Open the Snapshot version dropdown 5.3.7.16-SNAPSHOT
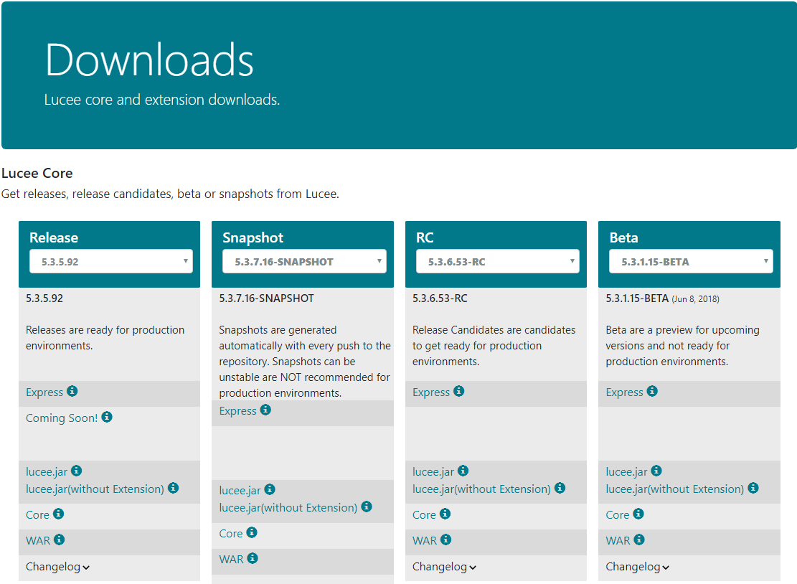Screen dimensions: 797x584 [304, 261]
